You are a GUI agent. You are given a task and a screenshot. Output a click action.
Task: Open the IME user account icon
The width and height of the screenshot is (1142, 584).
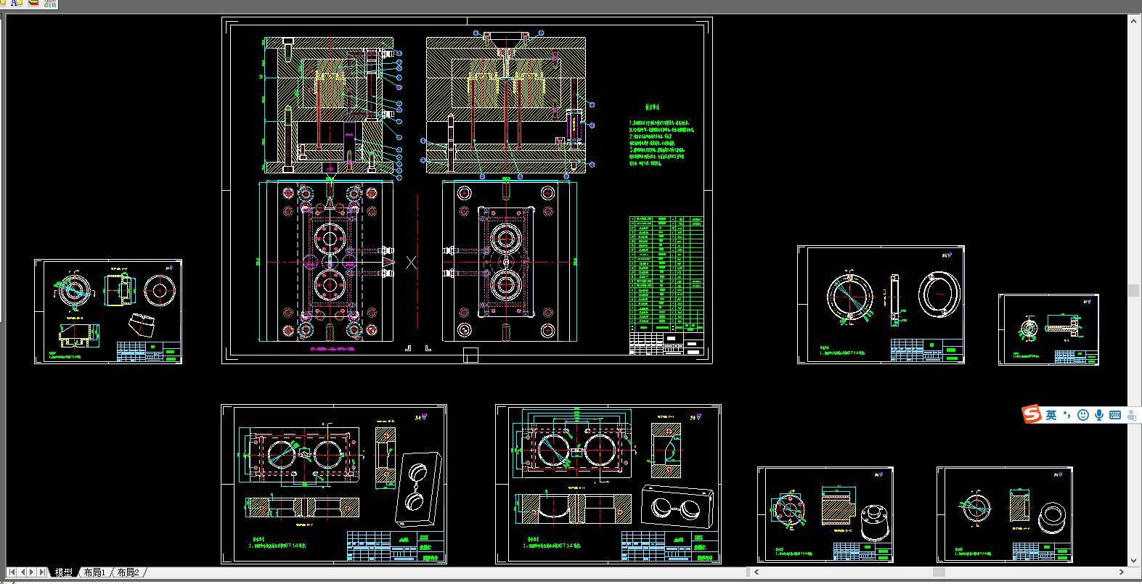(1131, 415)
